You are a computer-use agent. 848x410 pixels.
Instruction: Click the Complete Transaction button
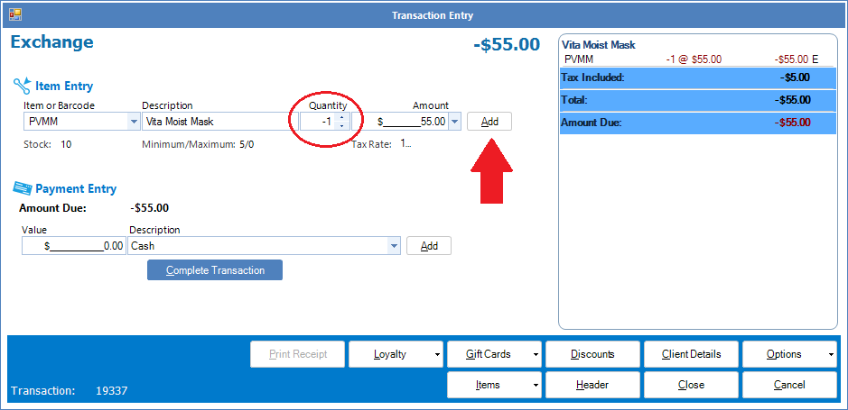coord(215,270)
